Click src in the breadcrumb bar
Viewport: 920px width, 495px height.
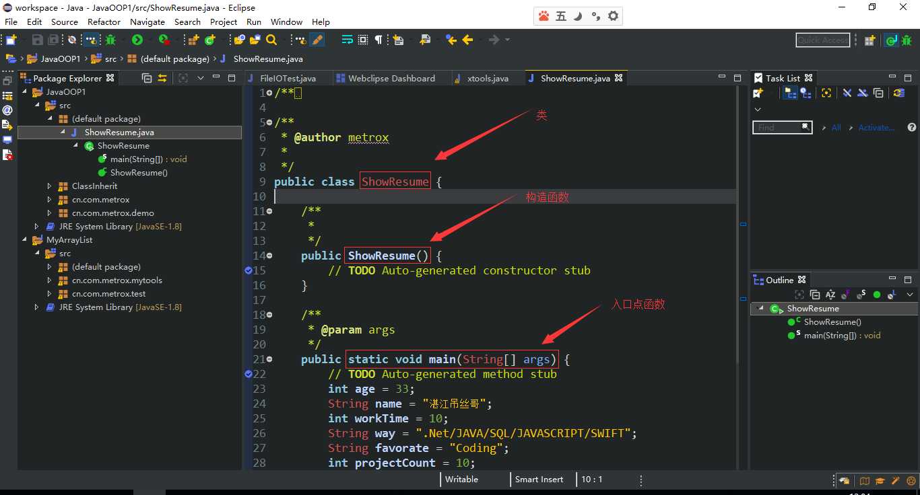(x=110, y=59)
